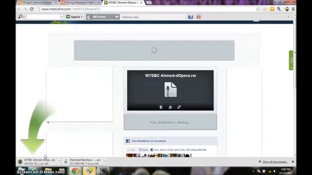Screen dimensions: 312x175
Task: Open the screen recorder taskbar icon
Action: click(103, 171)
